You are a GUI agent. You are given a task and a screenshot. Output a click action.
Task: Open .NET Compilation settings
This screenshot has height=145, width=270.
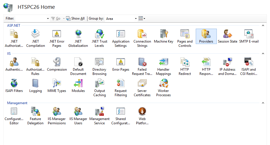[x=36, y=38]
